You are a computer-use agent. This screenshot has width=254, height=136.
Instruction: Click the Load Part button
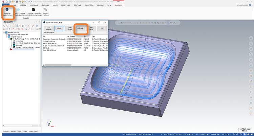pos(81,29)
